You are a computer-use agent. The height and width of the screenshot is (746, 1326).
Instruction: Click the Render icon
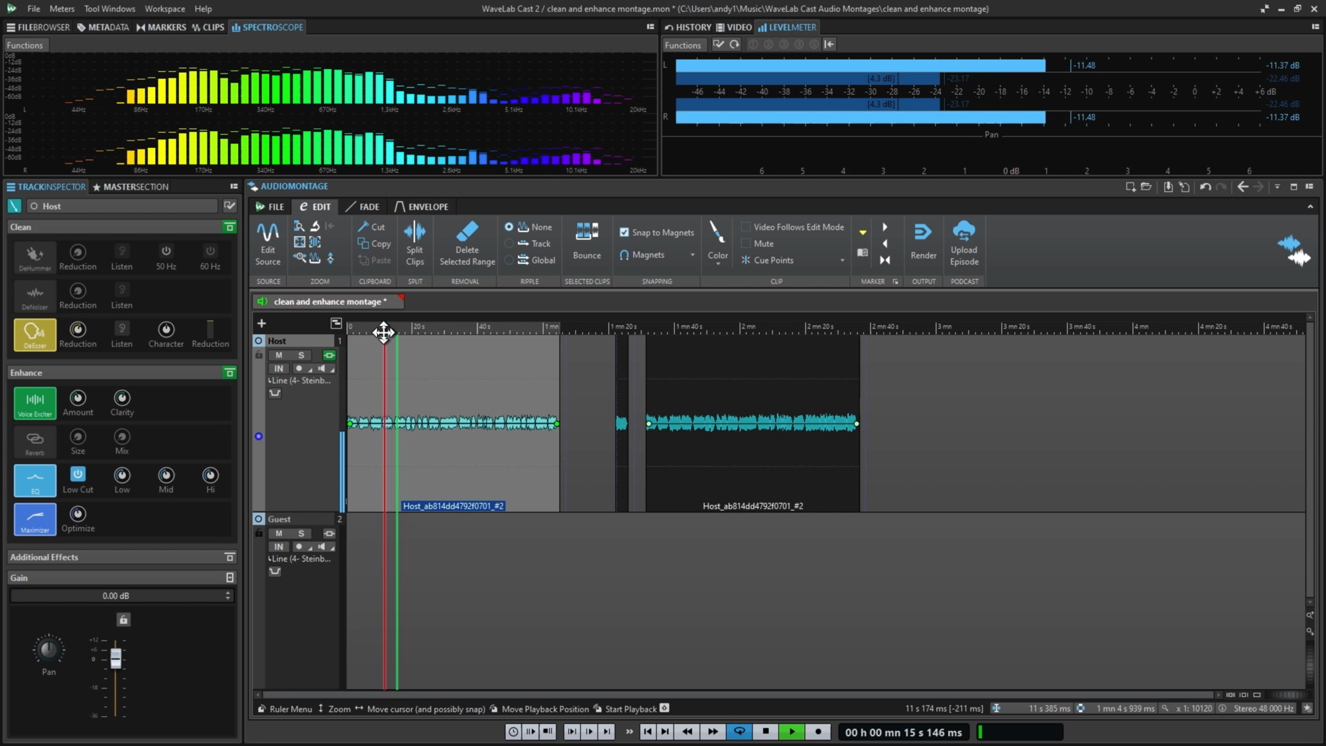pos(923,241)
